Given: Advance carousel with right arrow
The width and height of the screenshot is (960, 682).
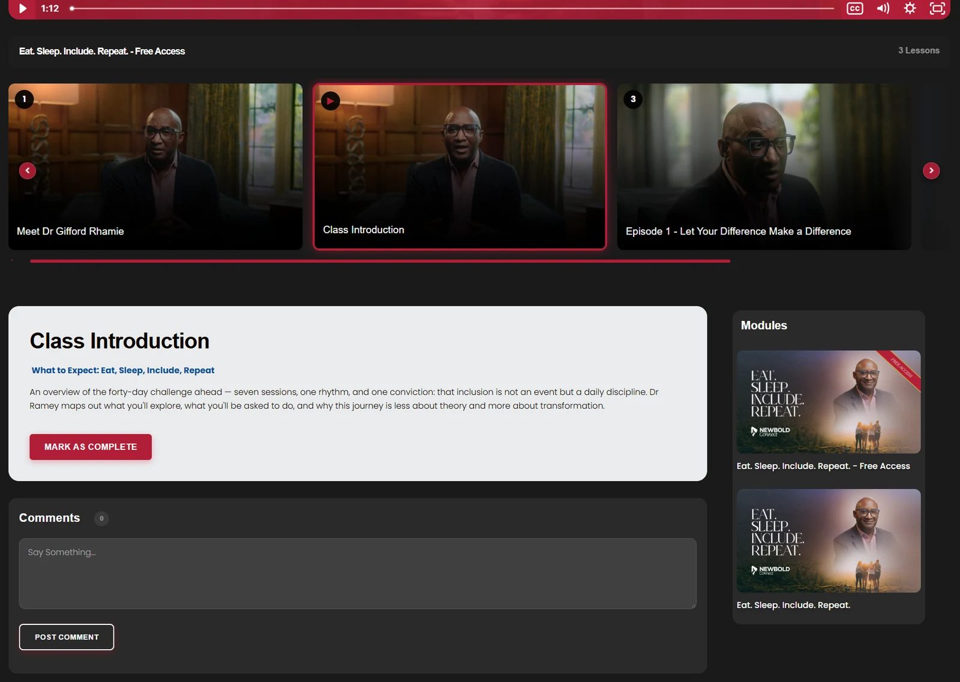Looking at the screenshot, I should 931,170.
